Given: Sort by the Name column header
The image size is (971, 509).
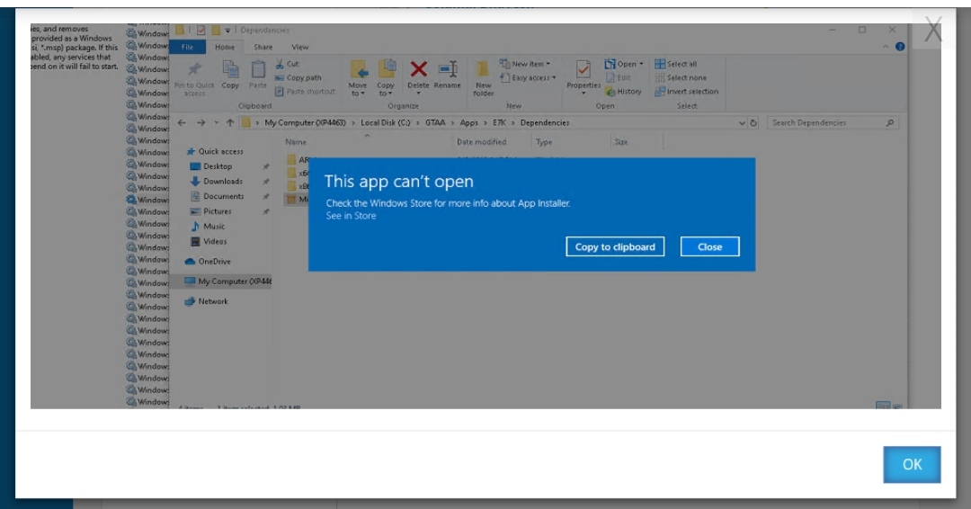Looking at the screenshot, I should (x=296, y=142).
